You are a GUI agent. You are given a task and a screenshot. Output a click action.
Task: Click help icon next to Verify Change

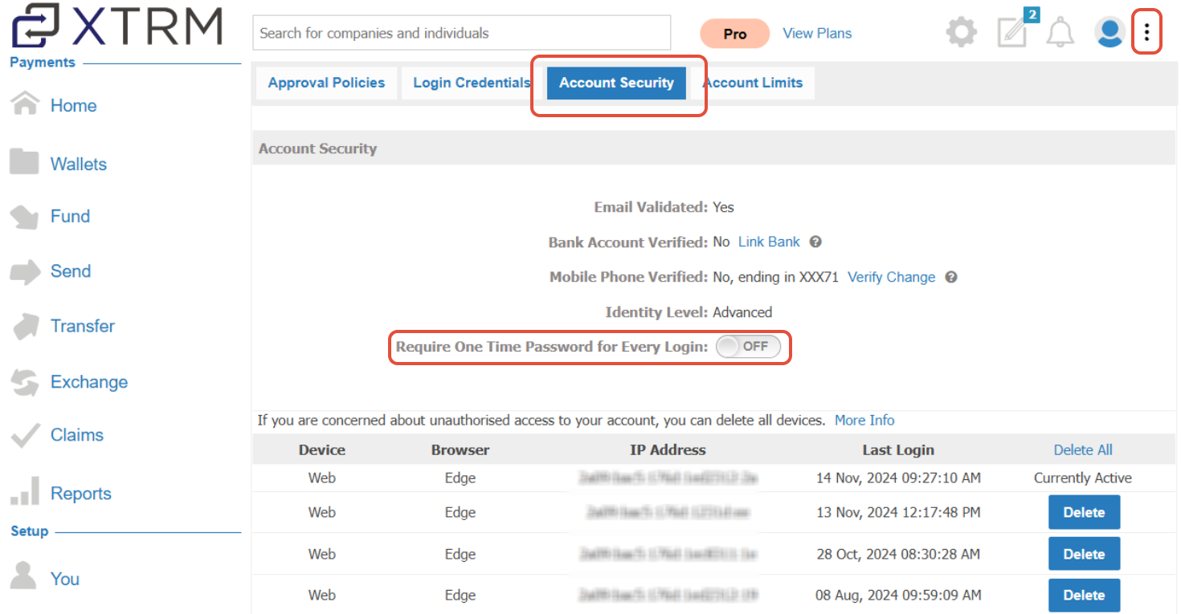[951, 277]
